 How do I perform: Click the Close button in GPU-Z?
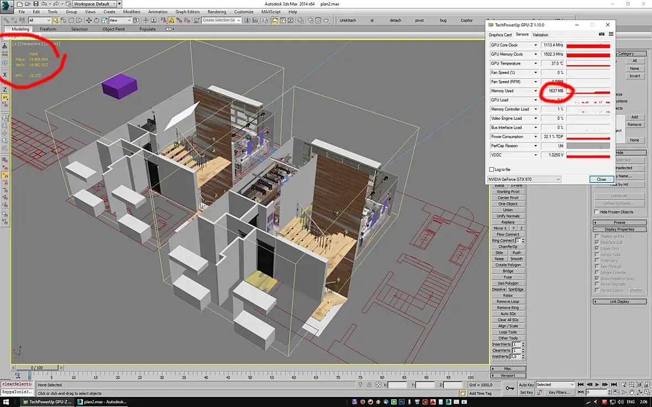[x=601, y=179]
